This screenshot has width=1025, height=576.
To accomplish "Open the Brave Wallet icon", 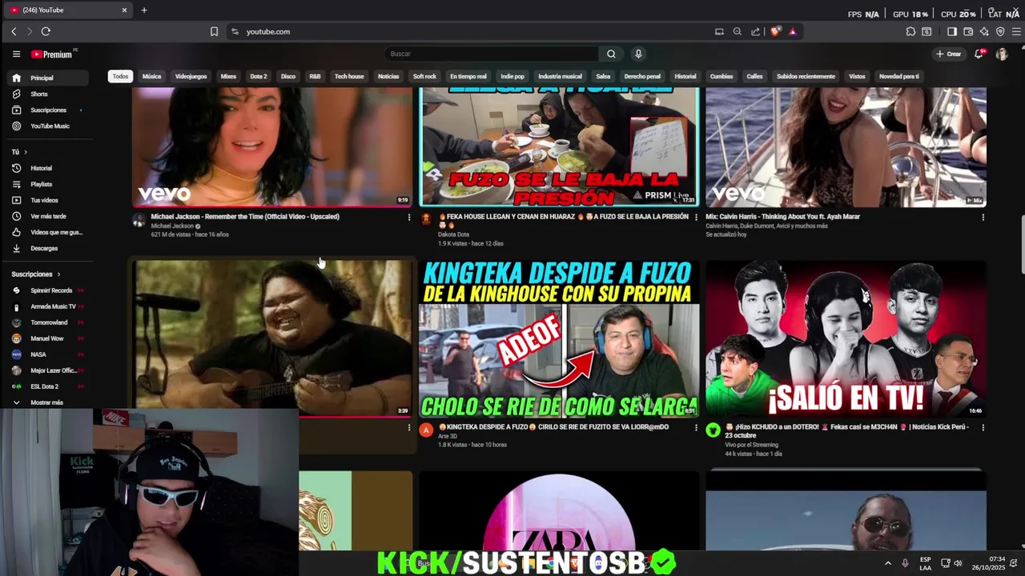I will [x=968, y=31].
